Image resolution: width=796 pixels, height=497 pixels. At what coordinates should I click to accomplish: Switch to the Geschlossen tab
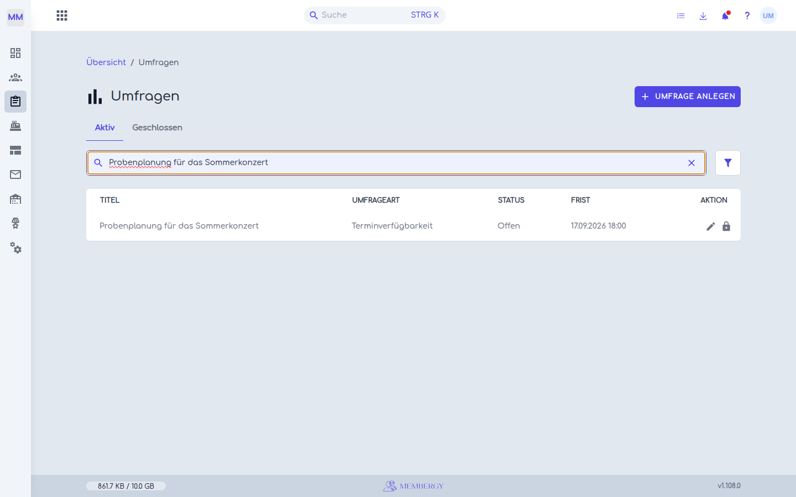point(157,128)
